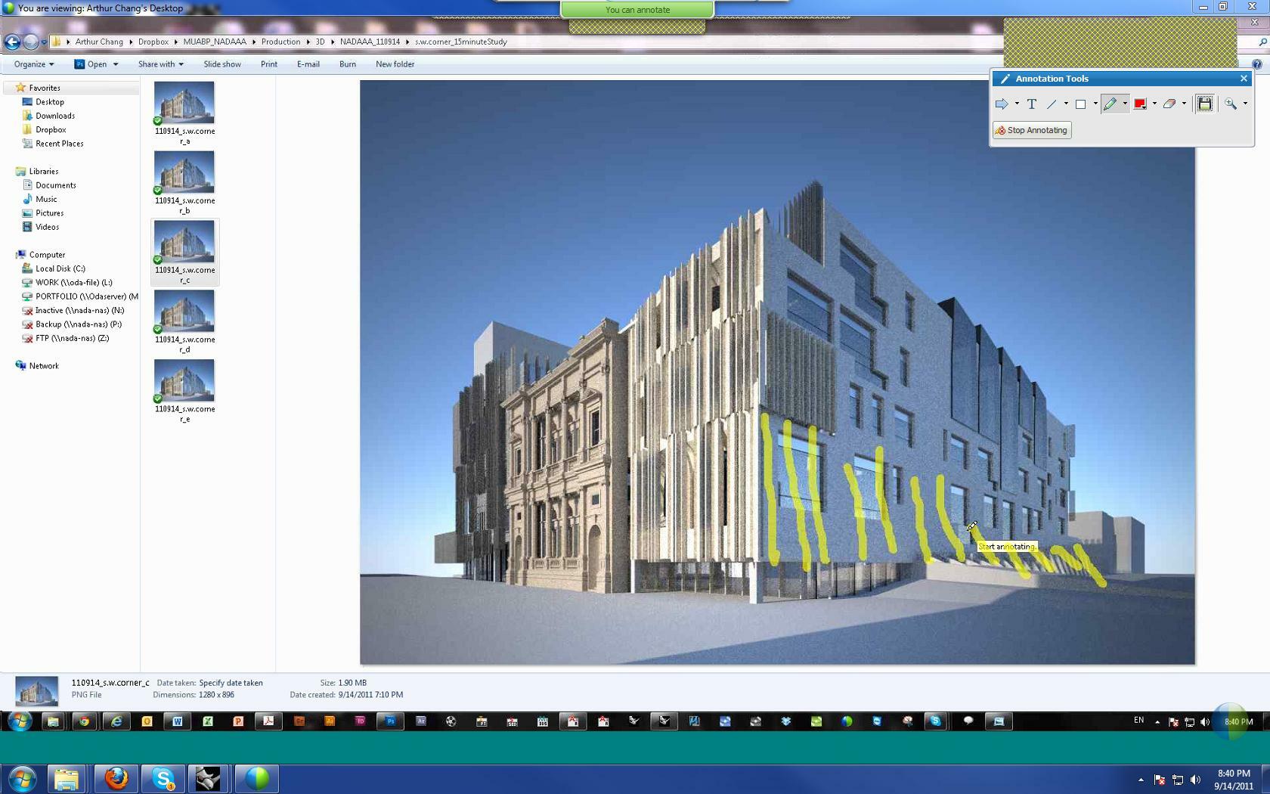
Task: Click the Explorer back navigation button
Action: click(12, 42)
